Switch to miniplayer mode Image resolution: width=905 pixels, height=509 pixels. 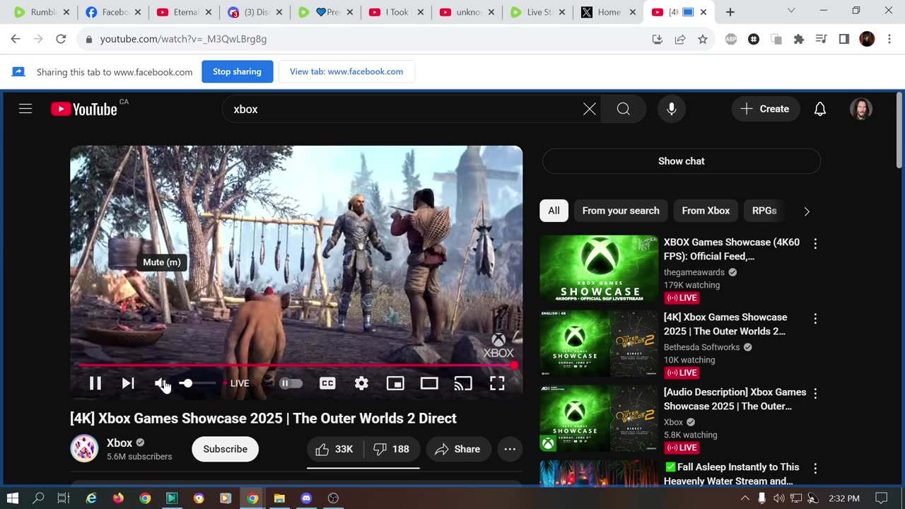(395, 383)
